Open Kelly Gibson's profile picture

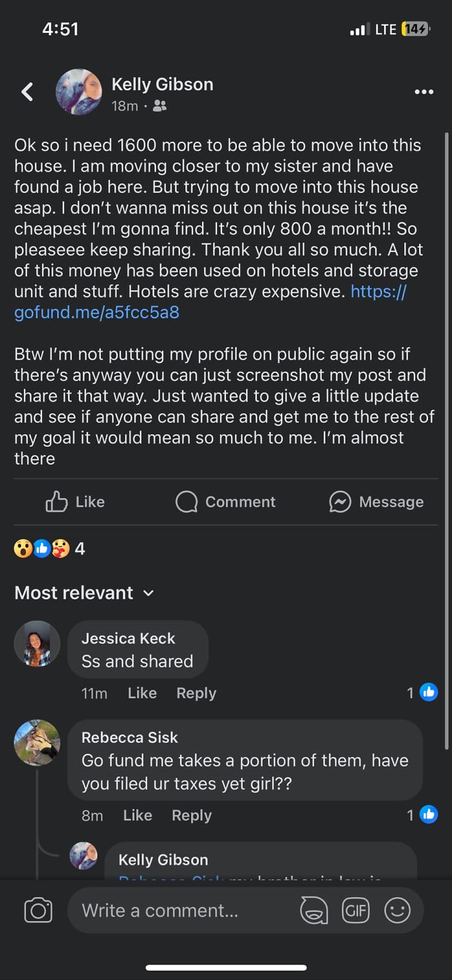[x=79, y=92]
